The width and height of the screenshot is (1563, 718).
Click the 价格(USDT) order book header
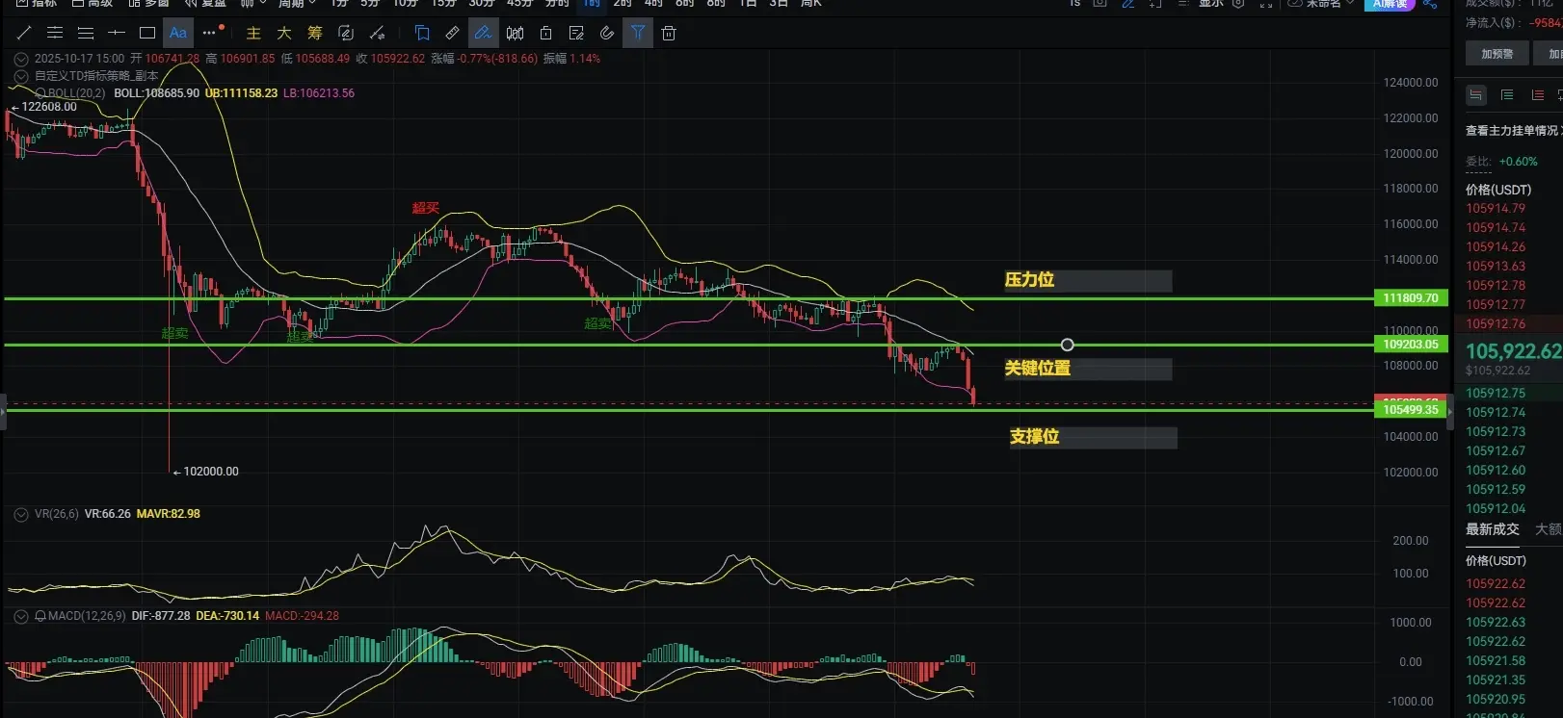(x=1498, y=190)
